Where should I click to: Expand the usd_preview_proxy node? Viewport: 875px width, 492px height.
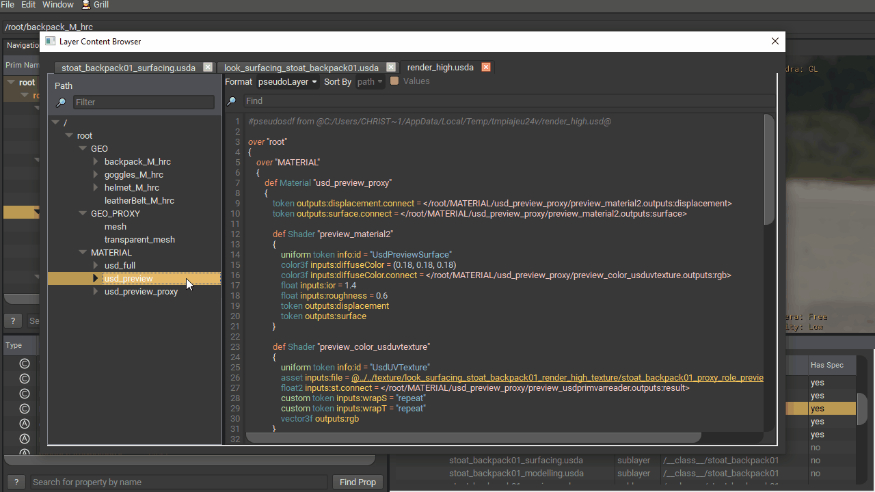[x=96, y=292]
